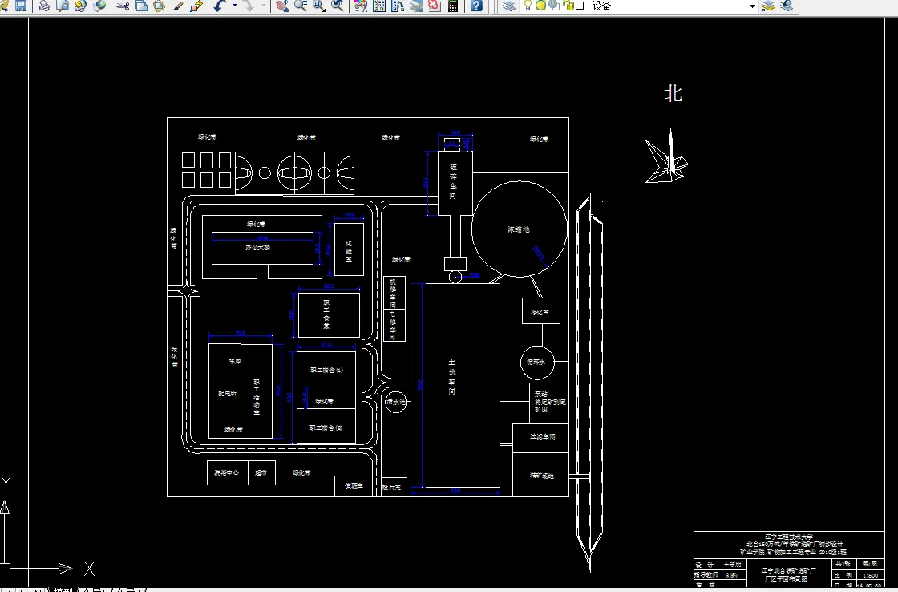Open the Markup Set Manager icon
This screenshot has width=898, height=592.
435,6
